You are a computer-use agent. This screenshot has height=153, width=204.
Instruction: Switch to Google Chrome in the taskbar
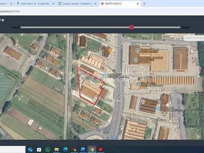pyautogui.click(x=92, y=150)
